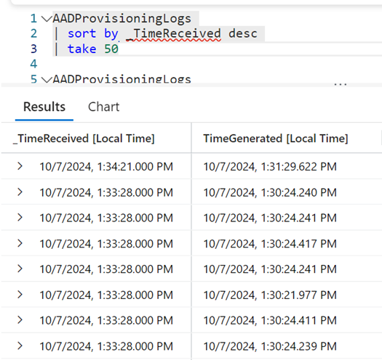
Task: Collapse the query block at line 5
Action: pos(47,80)
